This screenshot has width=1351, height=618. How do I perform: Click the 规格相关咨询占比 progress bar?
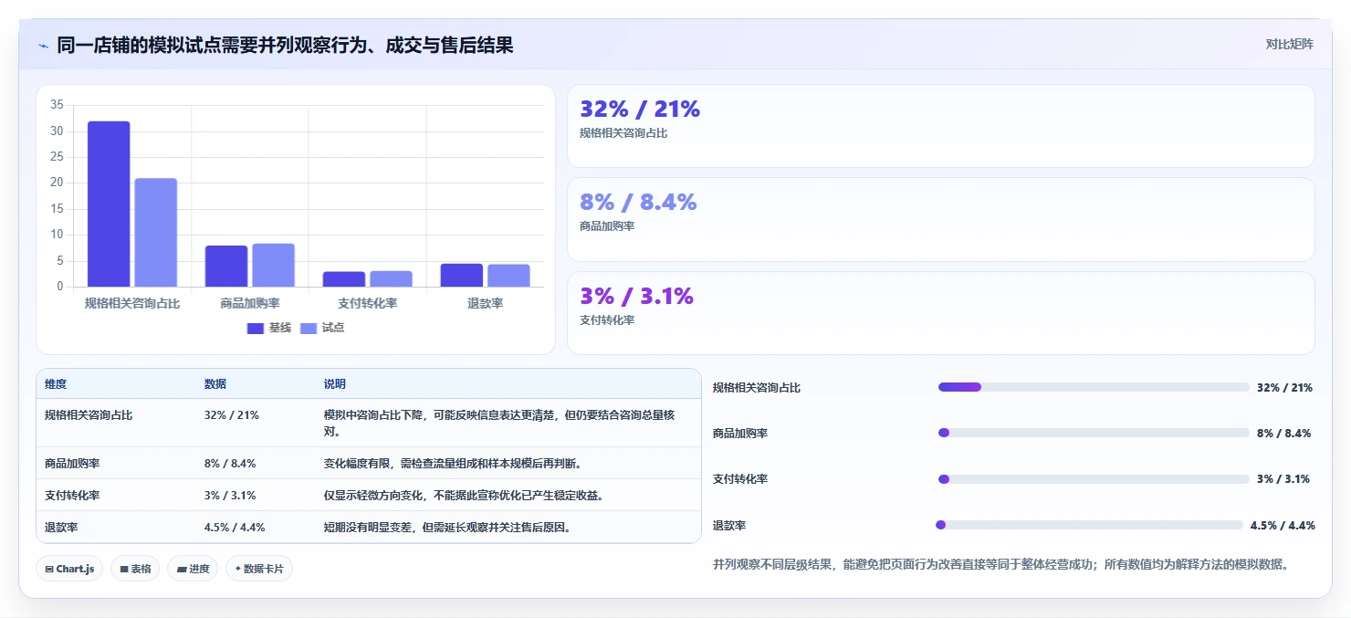tap(1094, 387)
